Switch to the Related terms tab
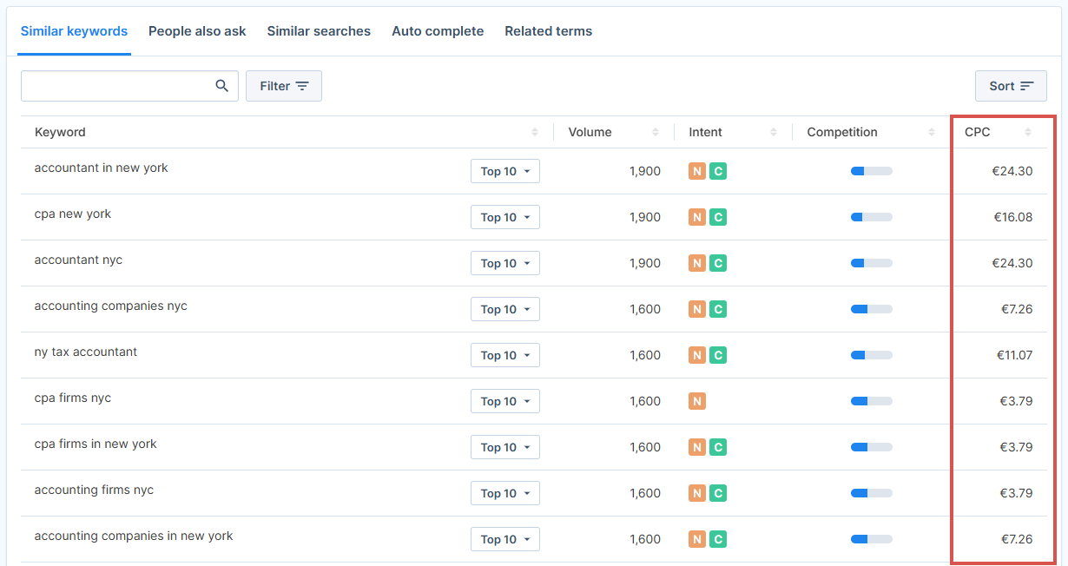This screenshot has width=1068, height=566. click(549, 31)
